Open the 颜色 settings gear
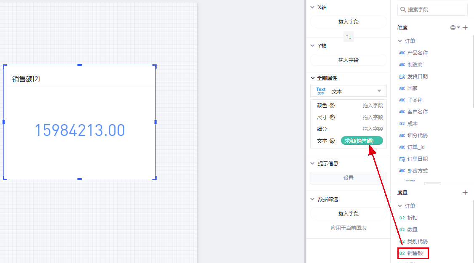 332,106
